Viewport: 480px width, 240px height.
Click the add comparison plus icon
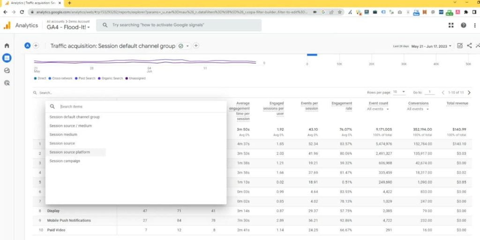(x=36, y=45)
